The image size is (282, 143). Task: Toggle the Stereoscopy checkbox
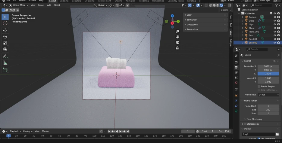coord(245,124)
